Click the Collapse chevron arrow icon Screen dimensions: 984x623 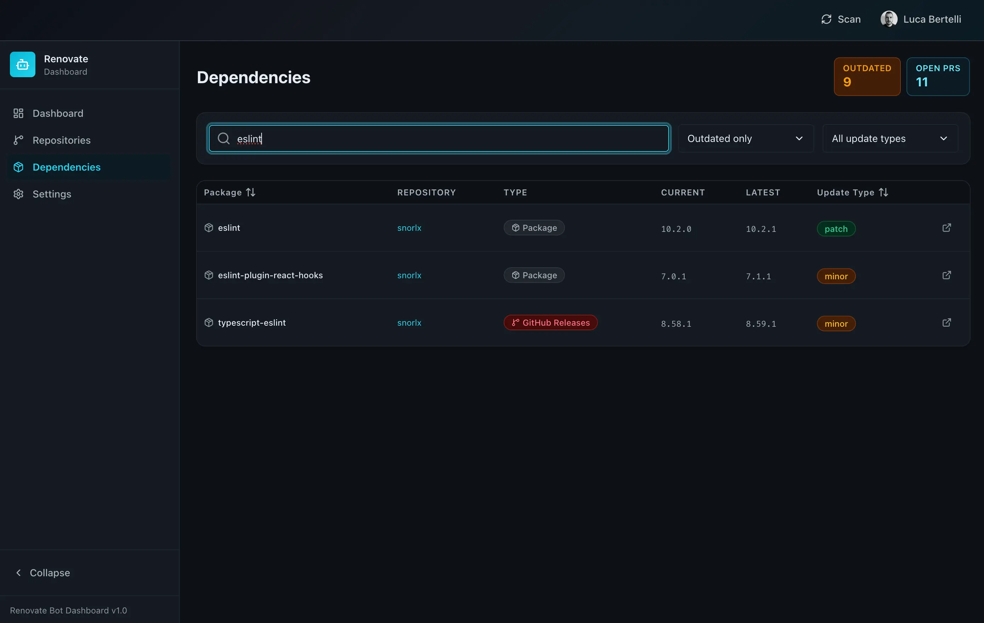(18, 573)
